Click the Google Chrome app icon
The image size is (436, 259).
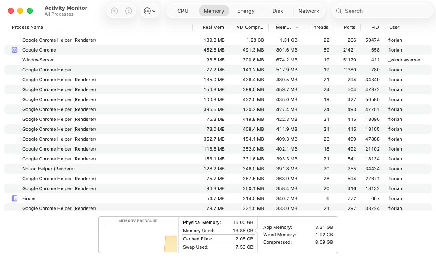pos(14,50)
